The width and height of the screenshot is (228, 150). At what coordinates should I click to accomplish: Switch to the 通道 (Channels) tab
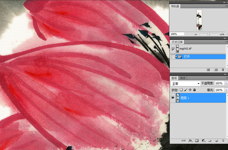(x=182, y=78)
